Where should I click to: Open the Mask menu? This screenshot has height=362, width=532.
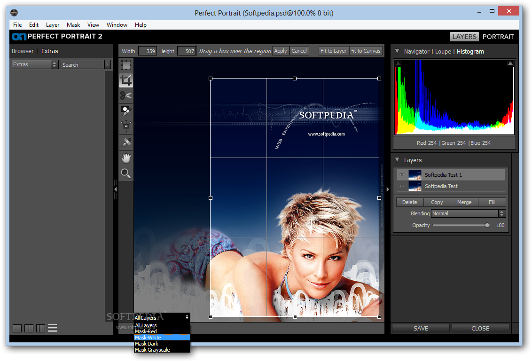tap(73, 25)
